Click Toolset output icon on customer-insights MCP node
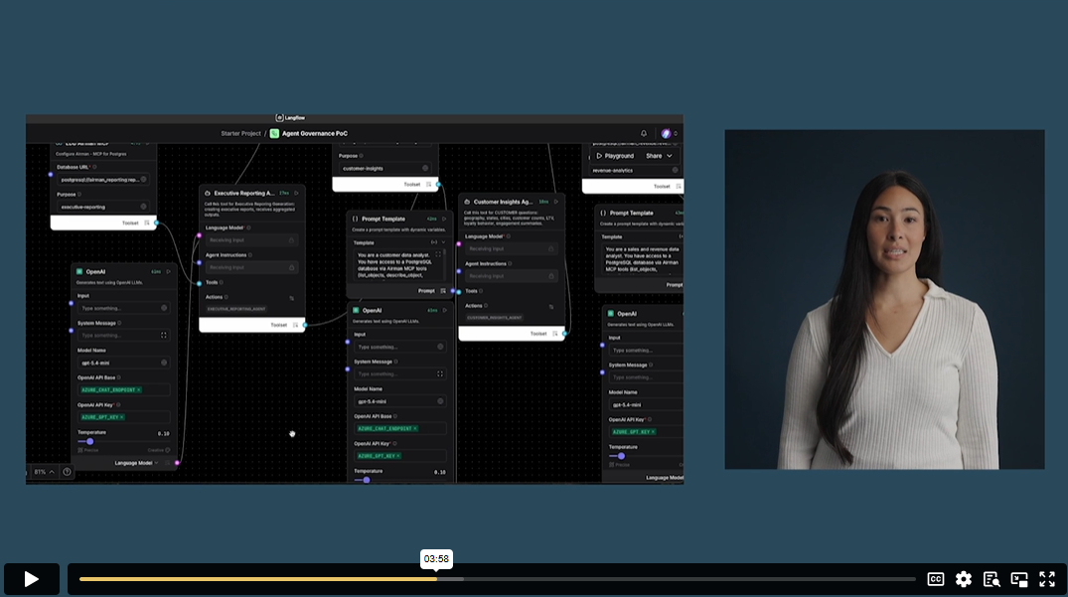This screenshot has height=597, width=1068. (428, 185)
